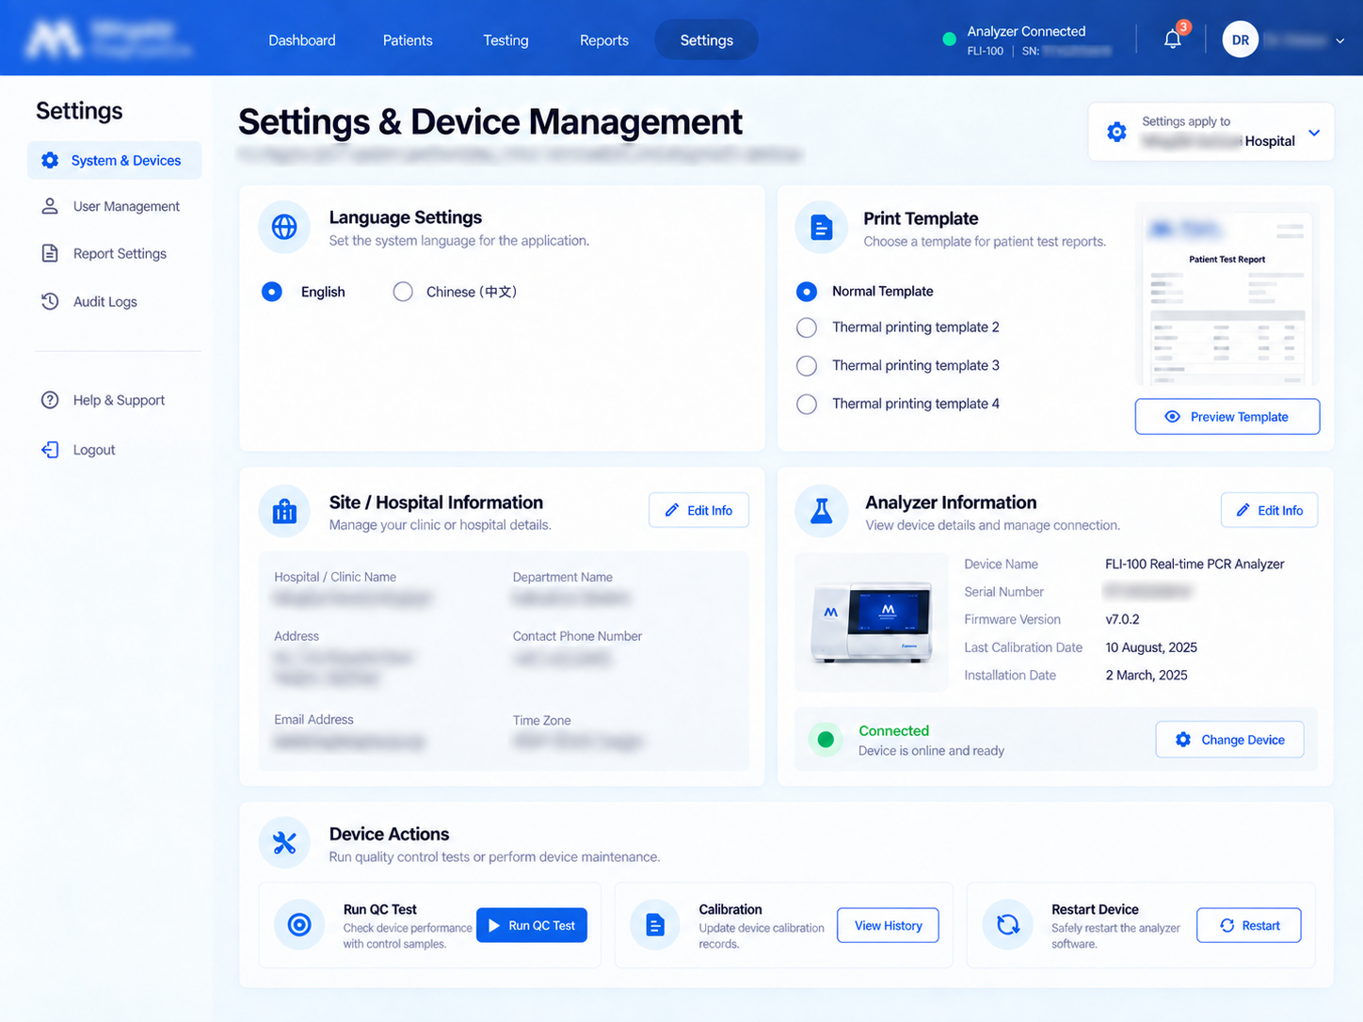Click the document icon beside Print Template

point(821,227)
